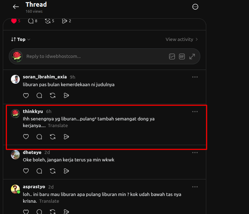Viewport: 249px width, 214px height.
Task: Attach an image to the reply
Action: pyautogui.click(x=172, y=57)
